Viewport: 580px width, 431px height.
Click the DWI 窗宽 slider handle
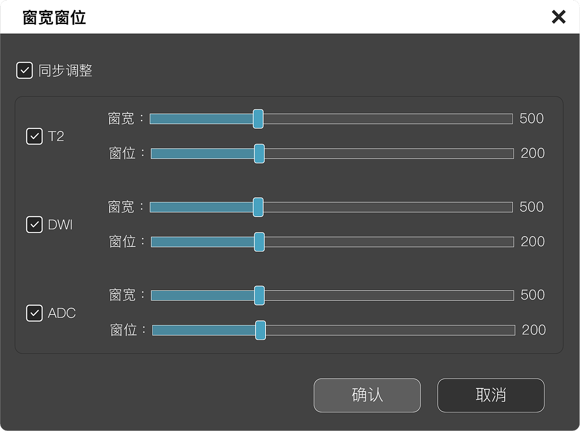tap(258, 207)
